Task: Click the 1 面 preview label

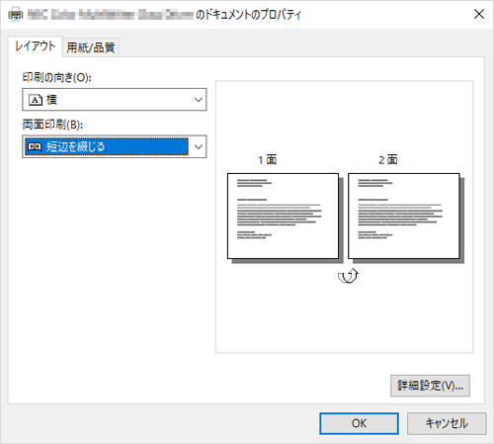Action: [267, 160]
